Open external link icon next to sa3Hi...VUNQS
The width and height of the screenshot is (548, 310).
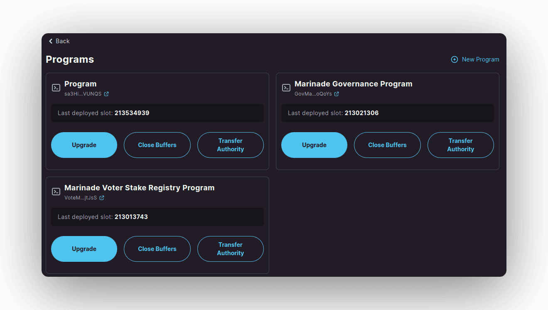pyautogui.click(x=106, y=94)
